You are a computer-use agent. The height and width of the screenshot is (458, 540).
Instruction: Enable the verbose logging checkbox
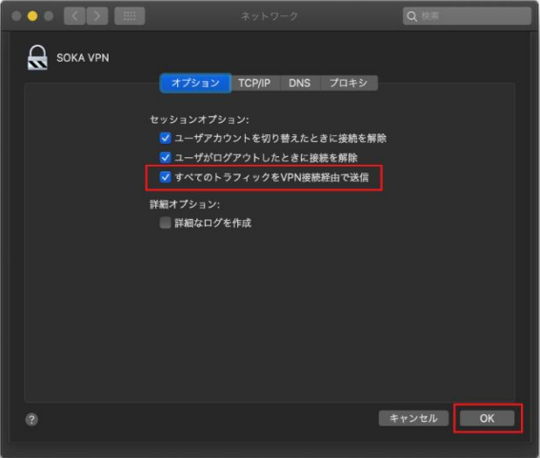pyautogui.click(x=166, y=223)
